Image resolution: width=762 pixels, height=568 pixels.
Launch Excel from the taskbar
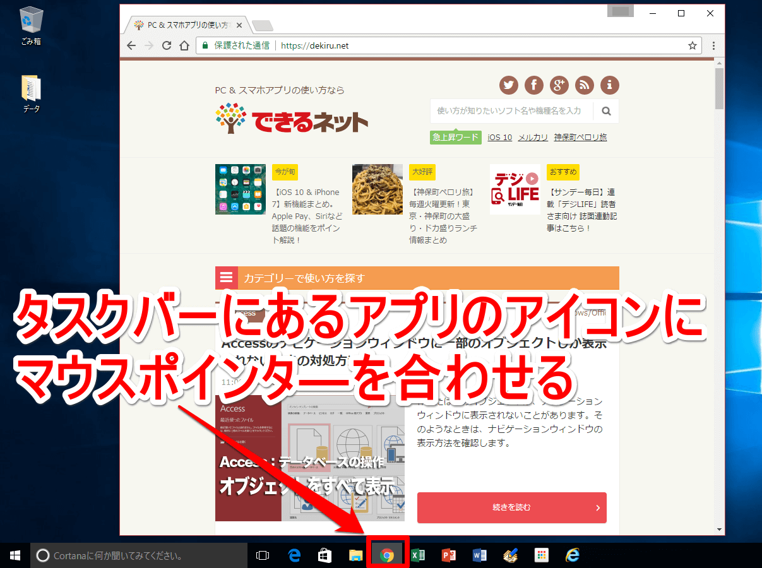418,555
